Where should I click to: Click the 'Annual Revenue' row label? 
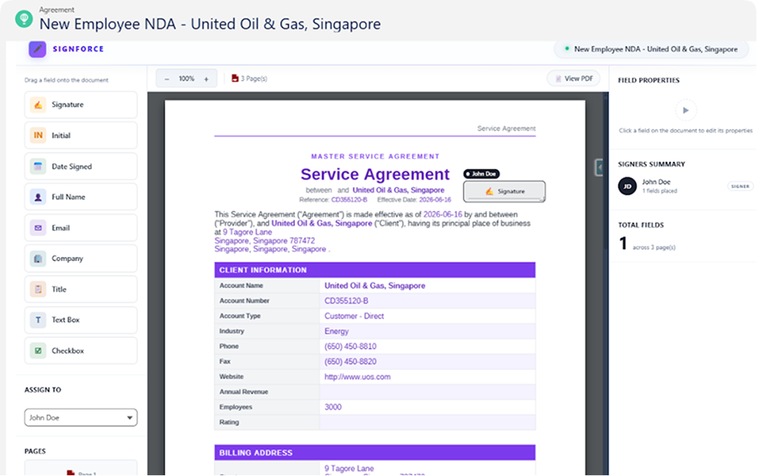click(243, 391)
